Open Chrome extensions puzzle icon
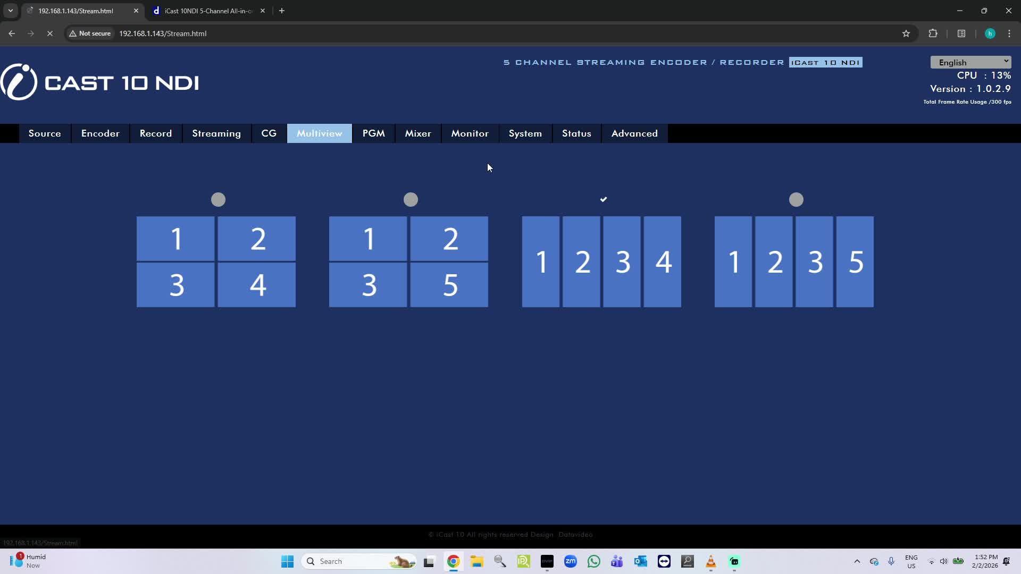The image size is (1021, 574). 933,33
